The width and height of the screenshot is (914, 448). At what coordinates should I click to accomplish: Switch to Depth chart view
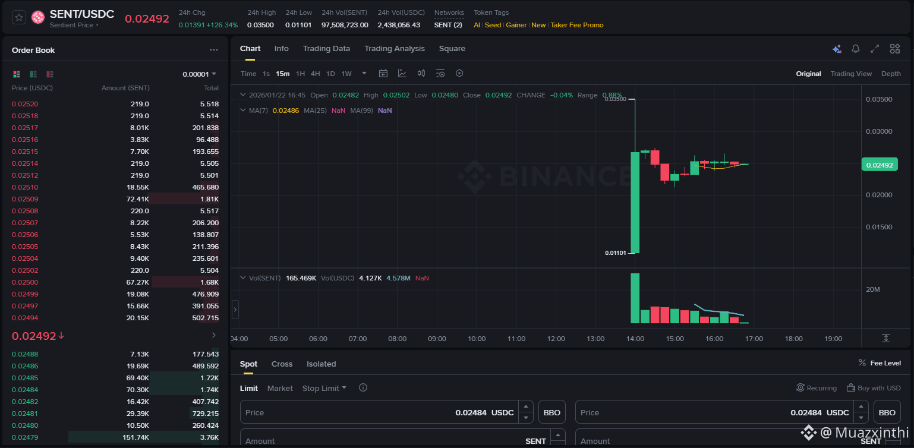[x=891, y=74]
